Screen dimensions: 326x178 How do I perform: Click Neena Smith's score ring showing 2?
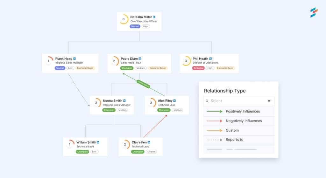point(96,103)
